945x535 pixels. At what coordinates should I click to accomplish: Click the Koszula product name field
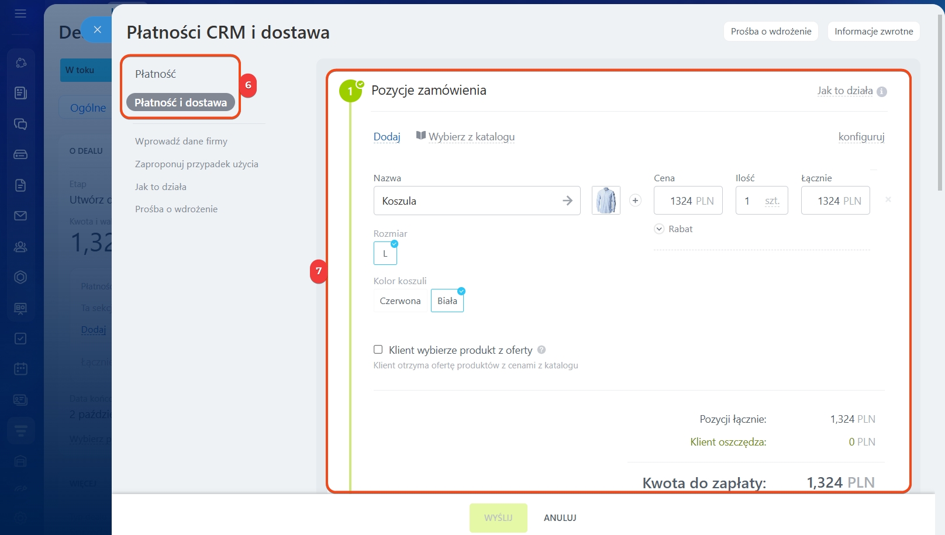point(477,201)
